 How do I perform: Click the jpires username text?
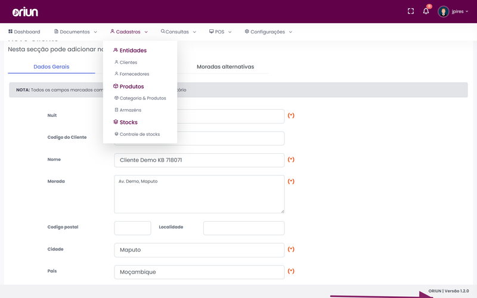[457, 11]
